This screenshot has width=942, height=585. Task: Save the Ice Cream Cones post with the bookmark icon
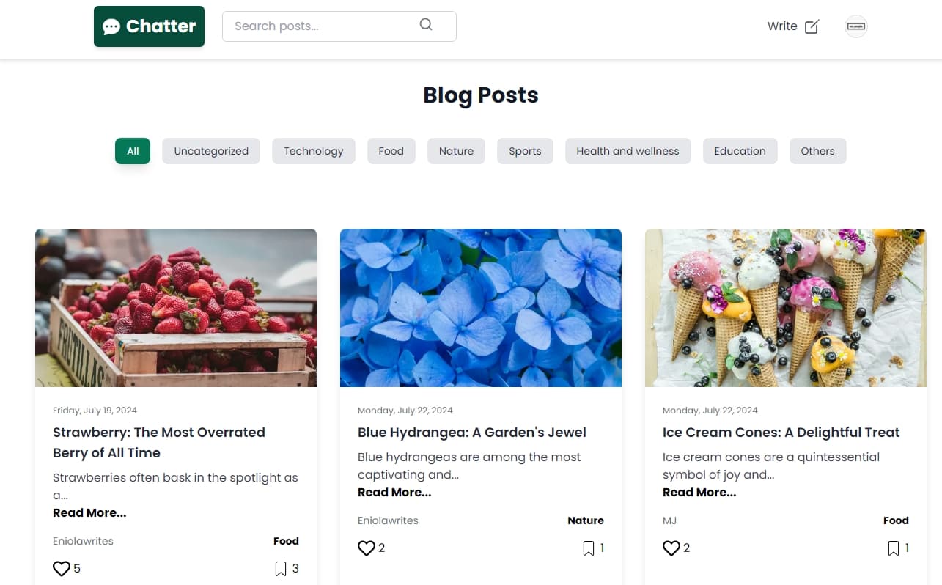(894, 548)
